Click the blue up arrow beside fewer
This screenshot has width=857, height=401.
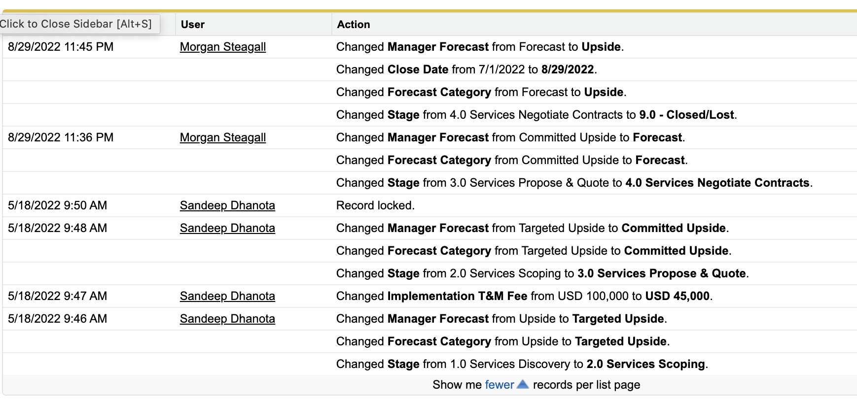(523, 385)
